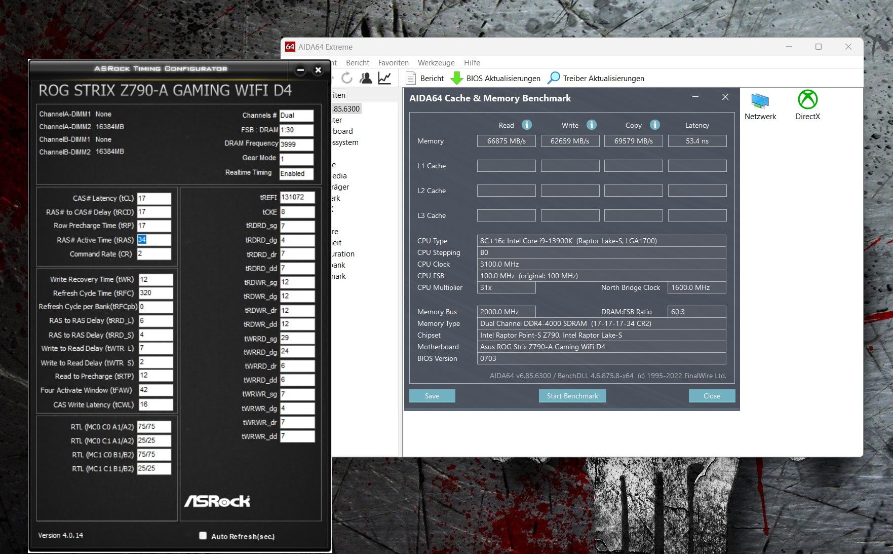Click the RAS# Active Time (tRAS) field
This screenshot has height=554, width=893.
154,240
